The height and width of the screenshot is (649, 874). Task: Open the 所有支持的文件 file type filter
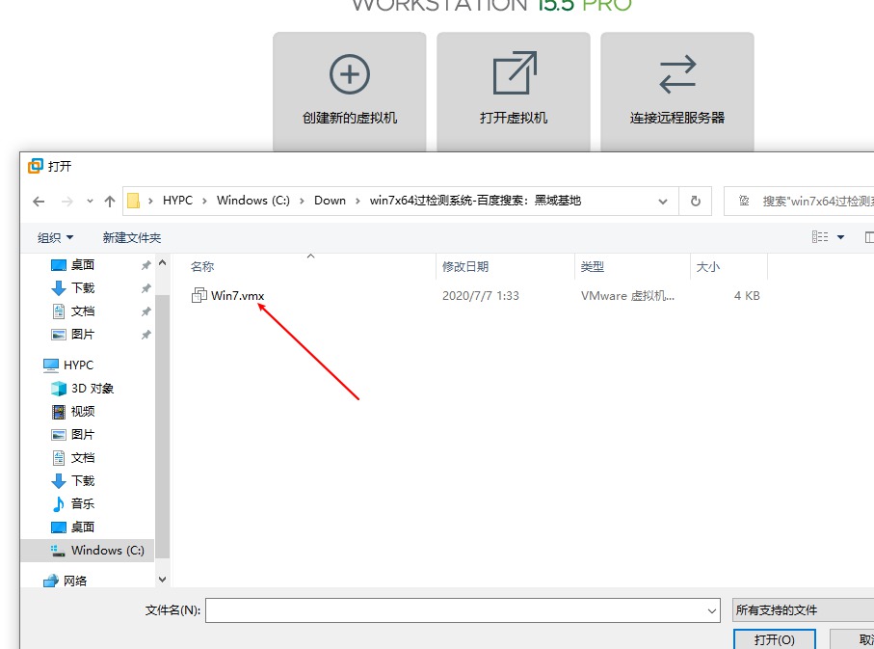[803, 610]
